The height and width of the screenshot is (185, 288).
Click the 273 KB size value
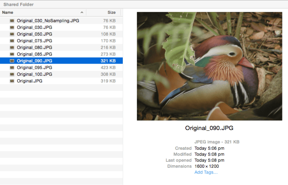pyautogui.click(x=108, y=54)
